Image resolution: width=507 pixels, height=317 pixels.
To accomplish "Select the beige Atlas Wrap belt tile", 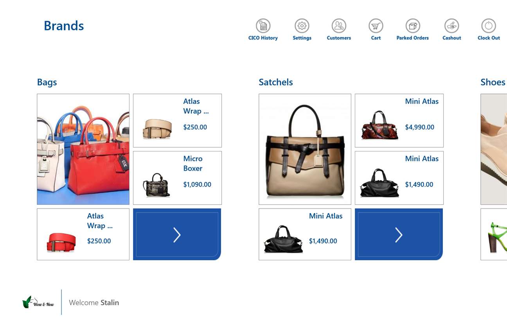I will pyautogui.click(x=177, y=121).
